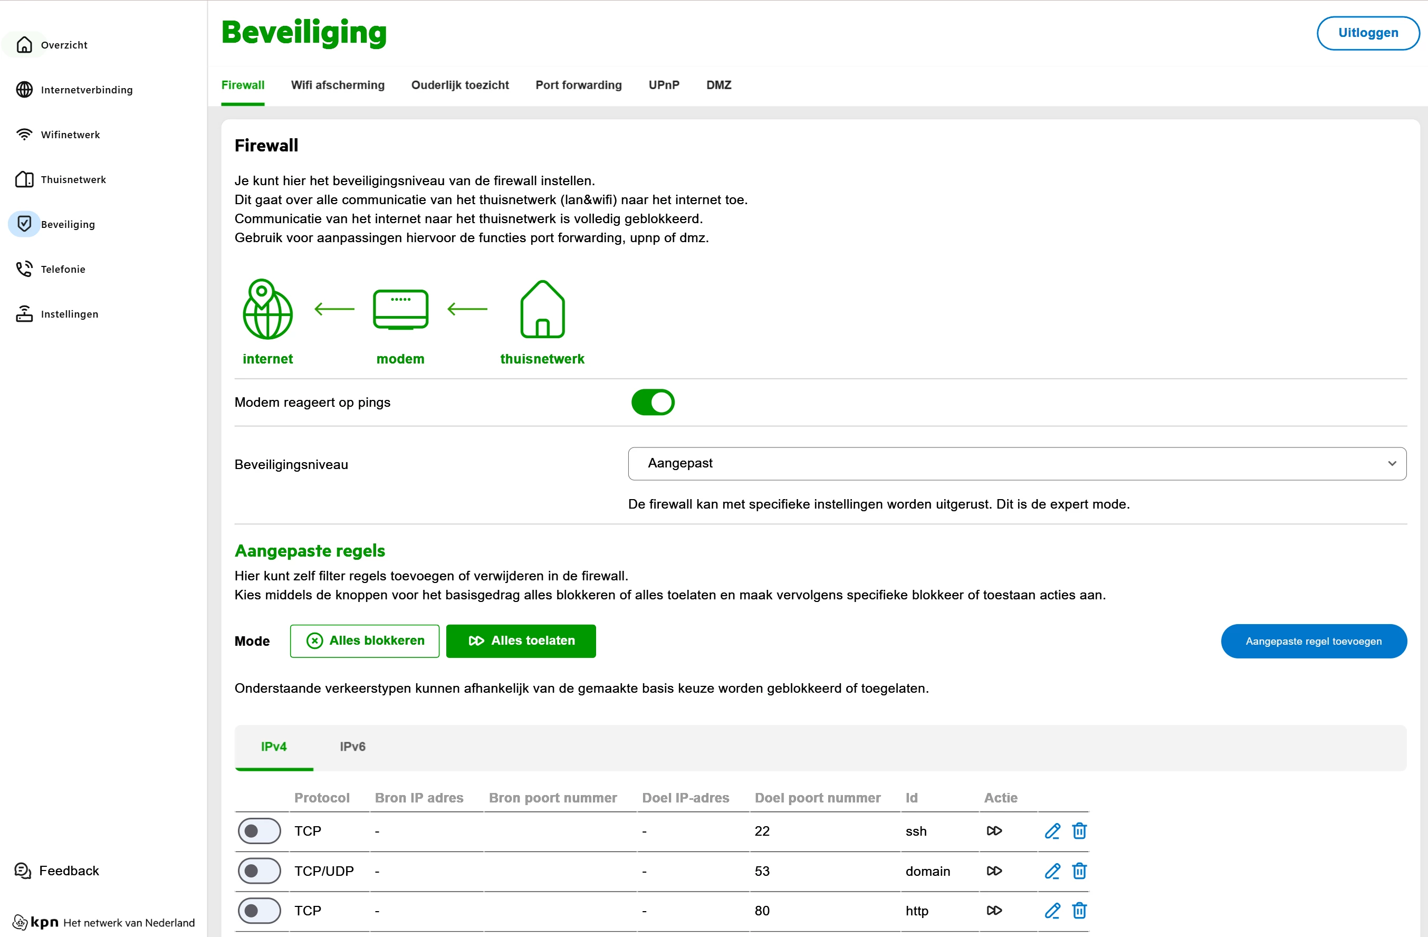
Task: Click the edit pencil for http rule
Action: 1052,910
